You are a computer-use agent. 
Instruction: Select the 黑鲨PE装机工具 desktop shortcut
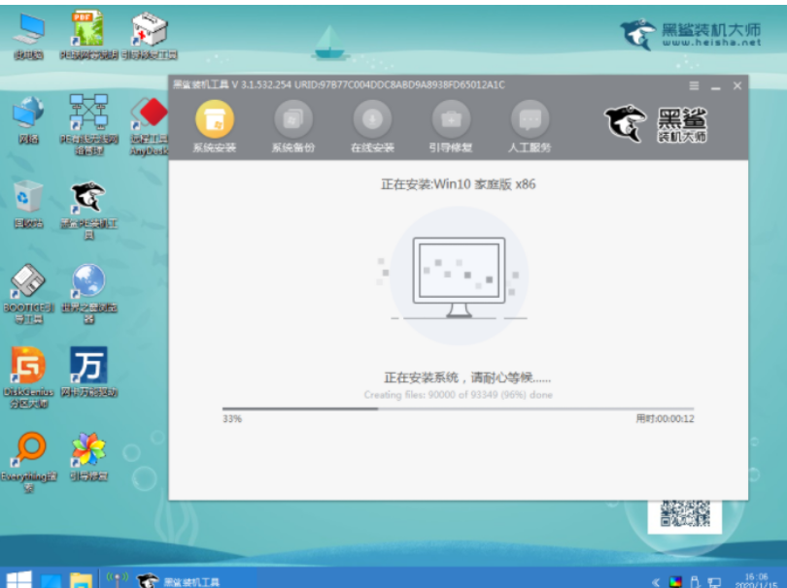click(88, 211)
